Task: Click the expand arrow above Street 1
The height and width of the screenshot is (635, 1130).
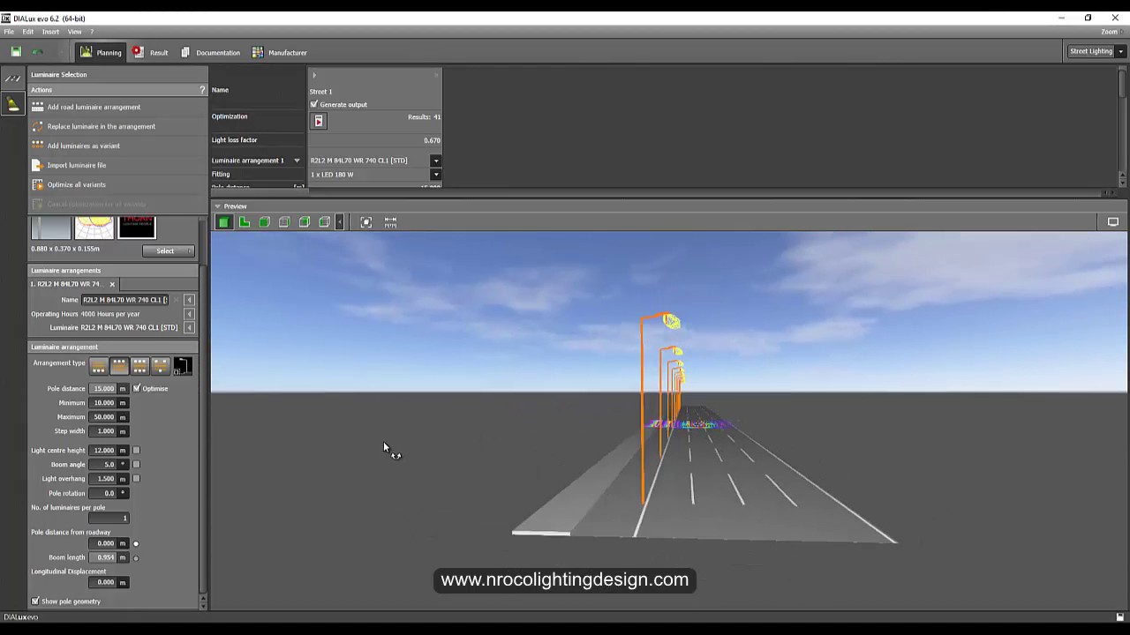Action: click(x=314, y=76)
